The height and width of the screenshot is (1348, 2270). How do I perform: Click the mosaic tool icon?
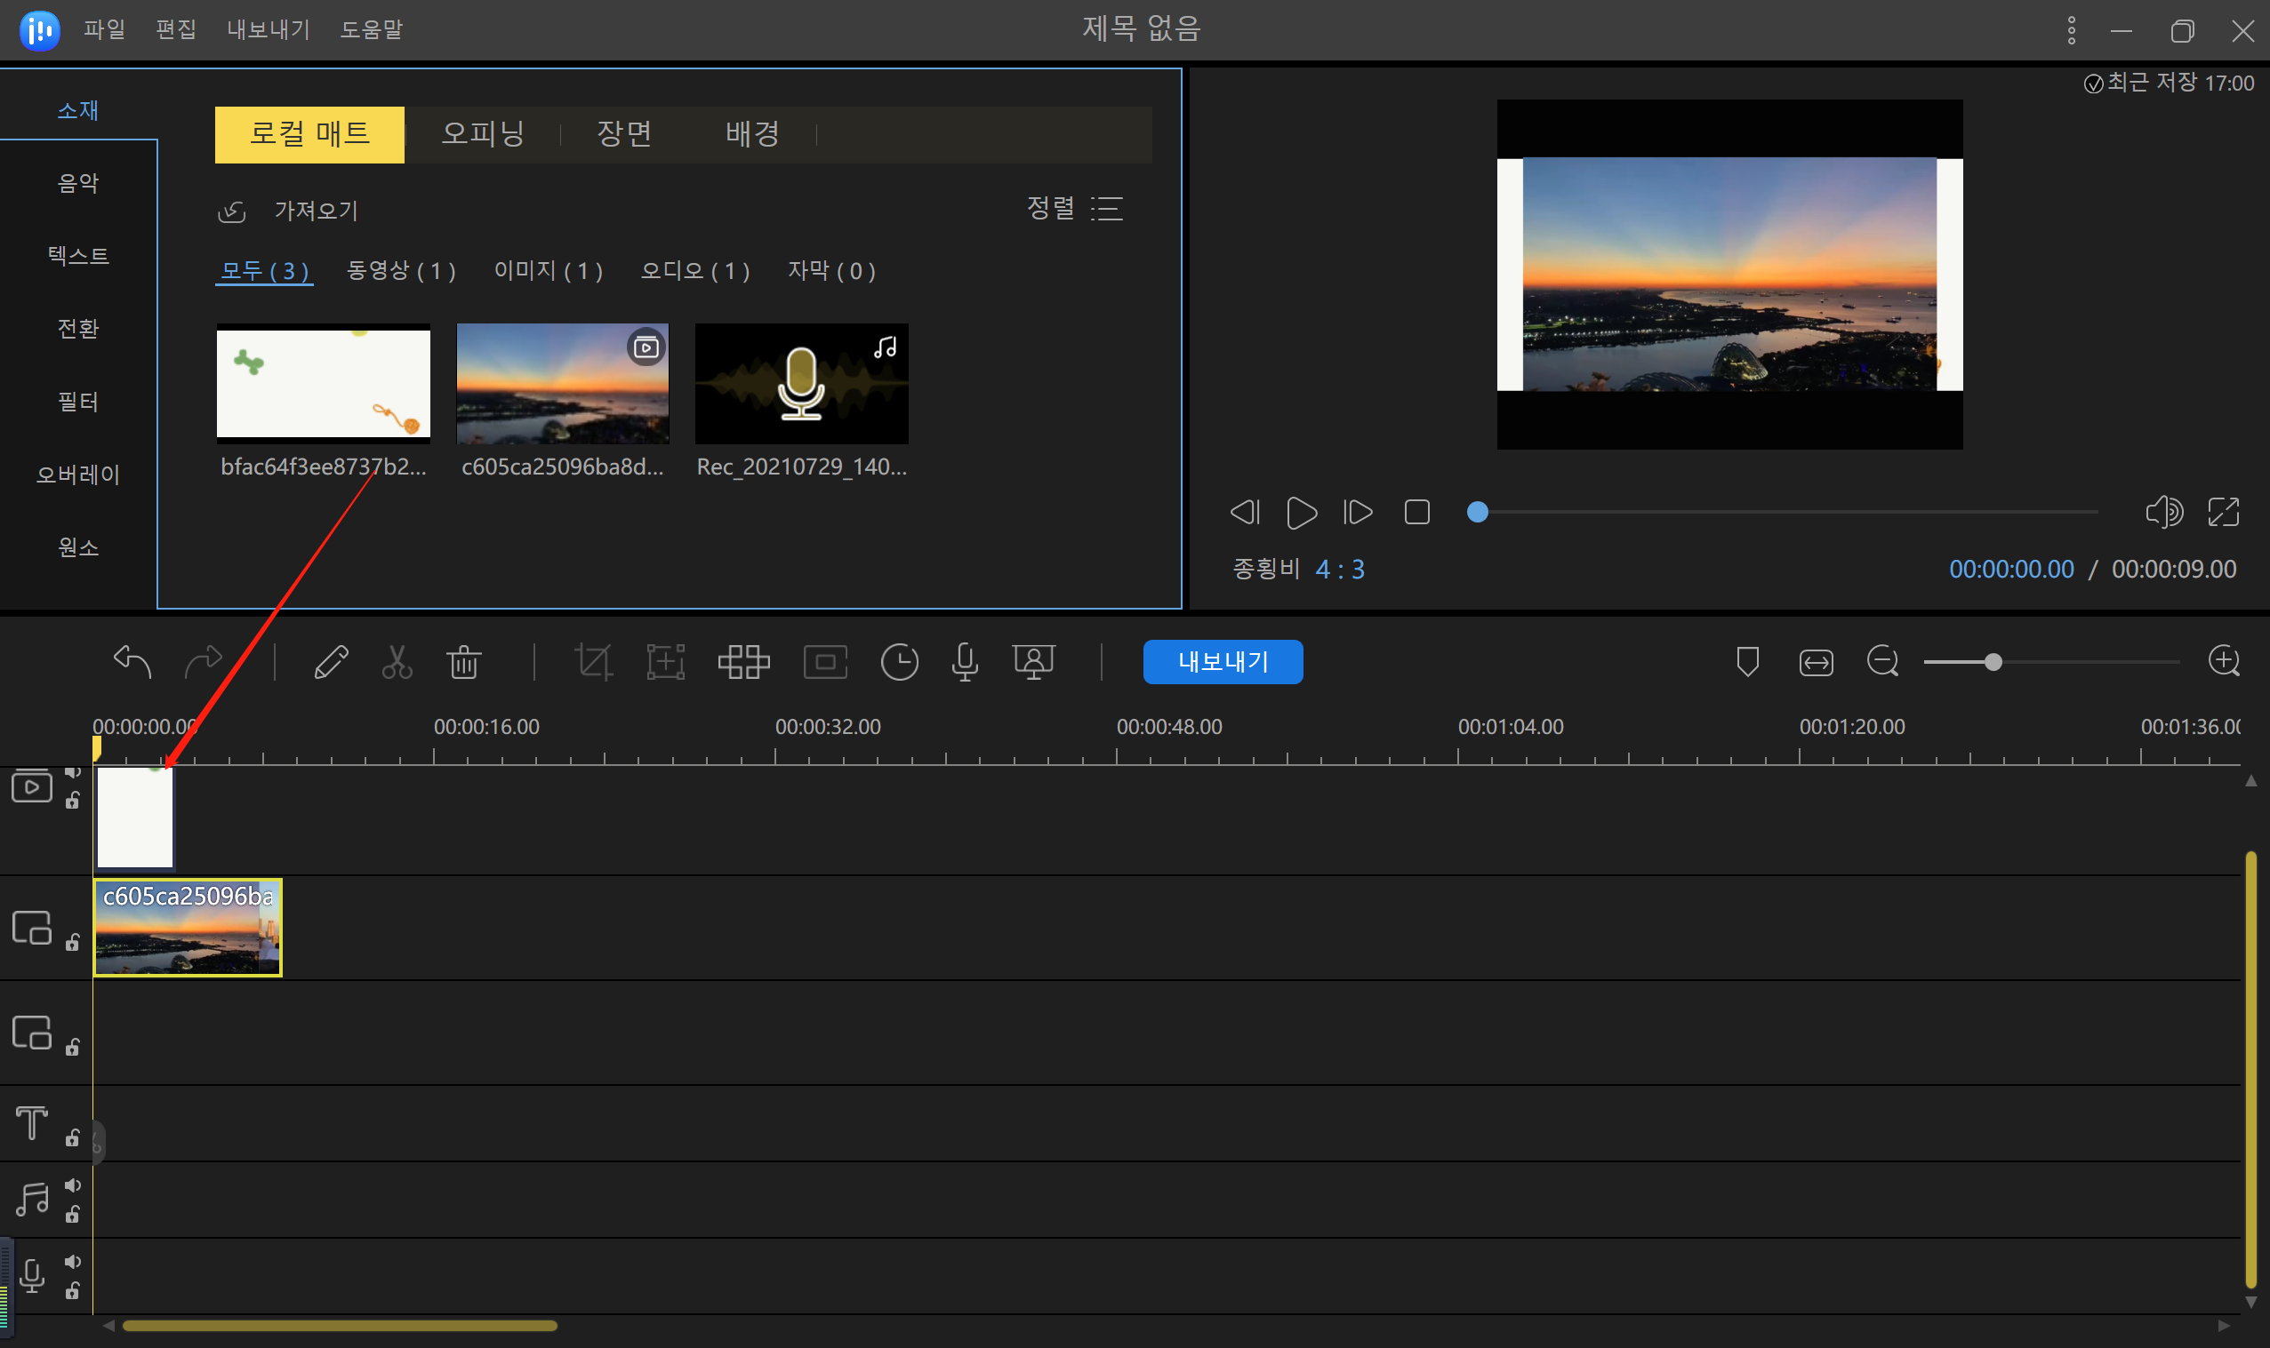pos(743,661)
